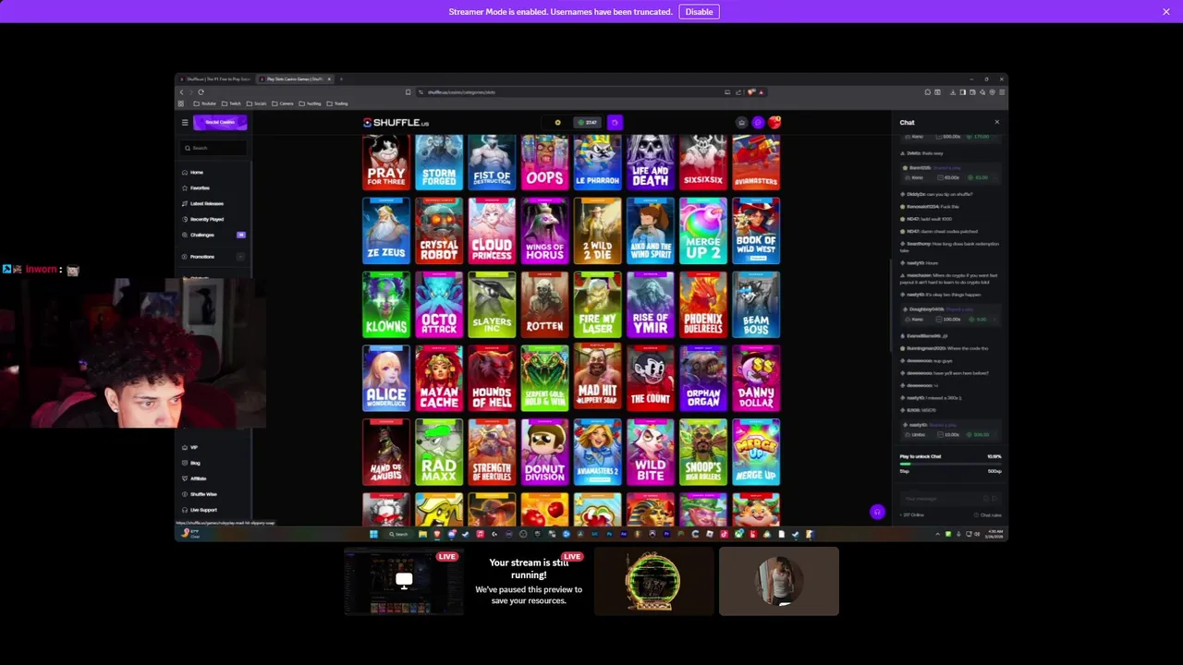Open the Socials bookmarks folder

257,103
